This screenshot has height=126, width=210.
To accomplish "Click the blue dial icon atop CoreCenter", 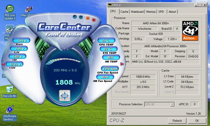I will click(75, 17).
